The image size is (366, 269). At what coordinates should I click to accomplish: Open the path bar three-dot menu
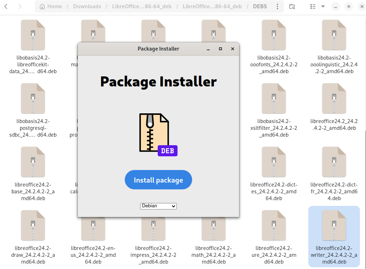click(277, 6)
